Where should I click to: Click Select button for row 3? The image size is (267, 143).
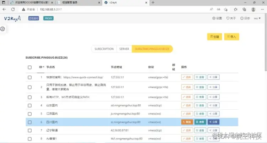click(x=187, y=97)
